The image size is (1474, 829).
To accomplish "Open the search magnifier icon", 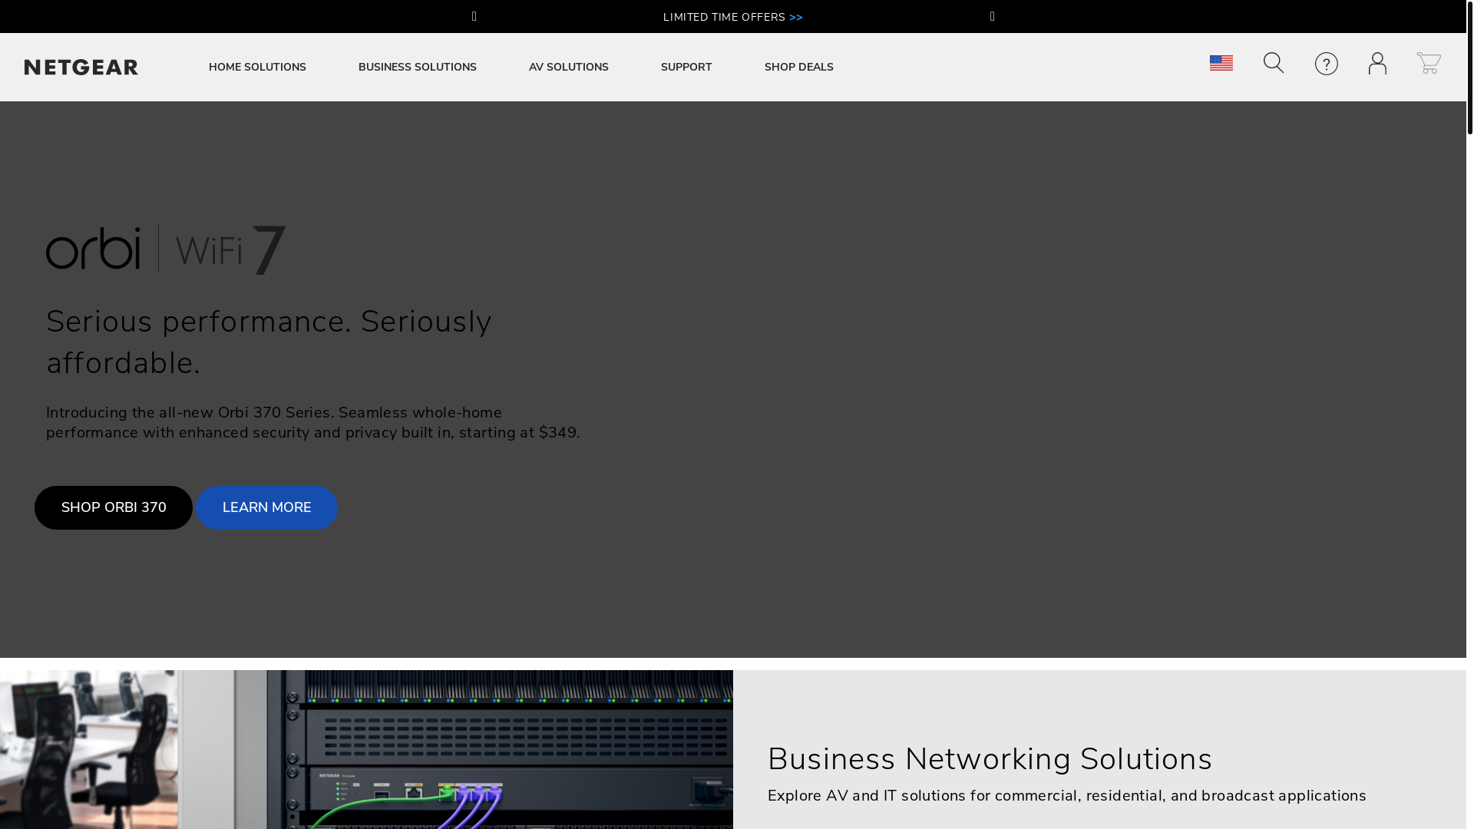I will [x=1274, y=63].
